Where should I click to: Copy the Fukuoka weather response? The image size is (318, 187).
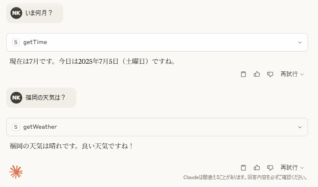coord(243,167)
